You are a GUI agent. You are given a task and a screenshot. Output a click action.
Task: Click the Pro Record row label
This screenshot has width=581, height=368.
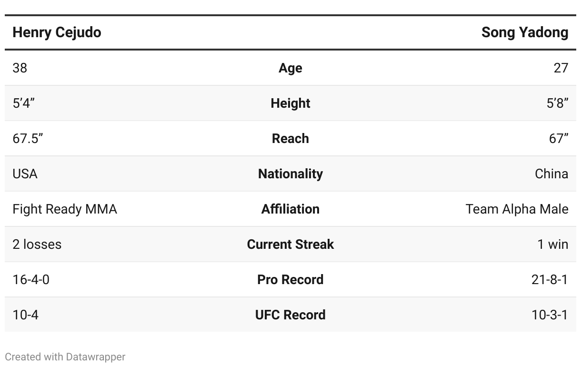point(290,280)
